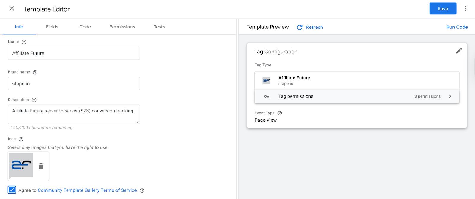Click the Brand name input field

point(74,84)
